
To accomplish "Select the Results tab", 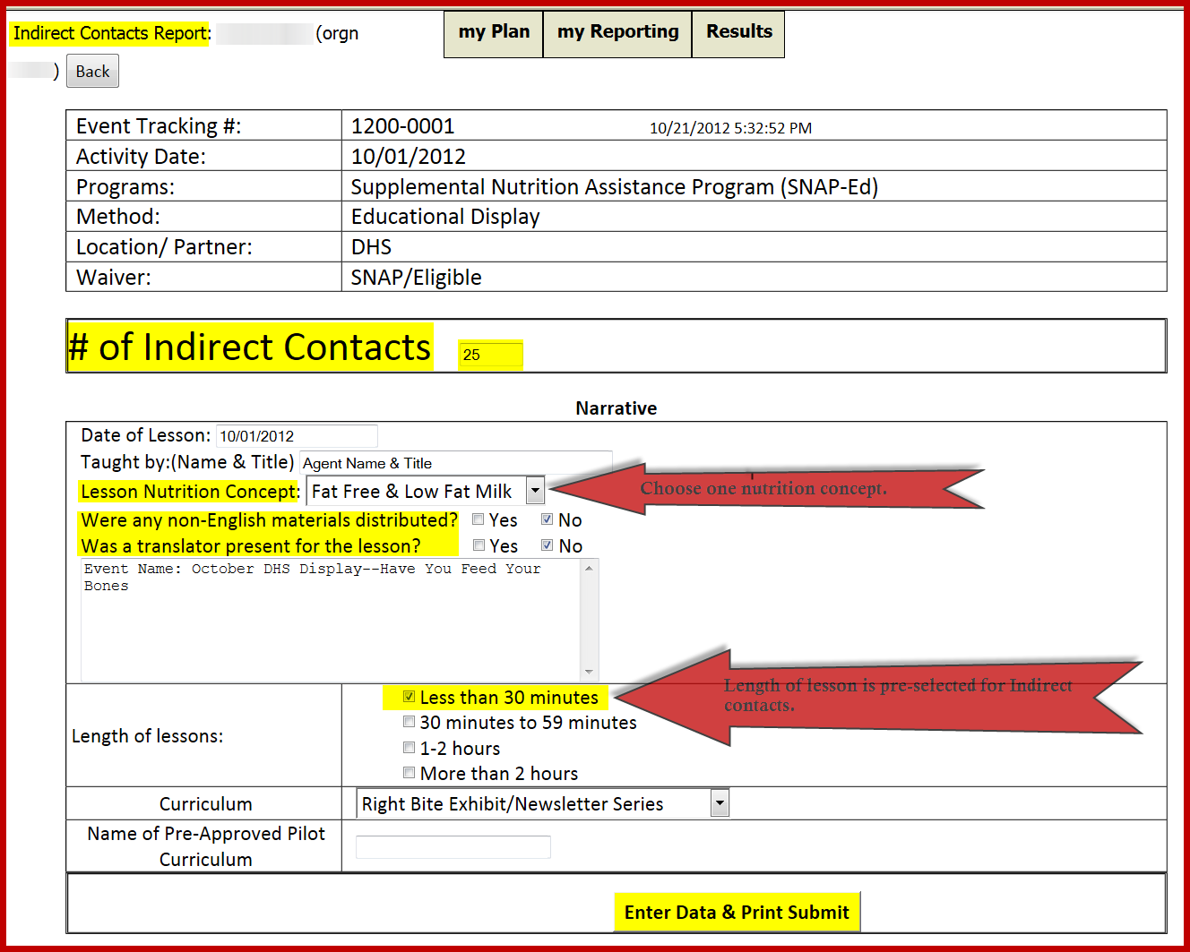I will (737, 32).
